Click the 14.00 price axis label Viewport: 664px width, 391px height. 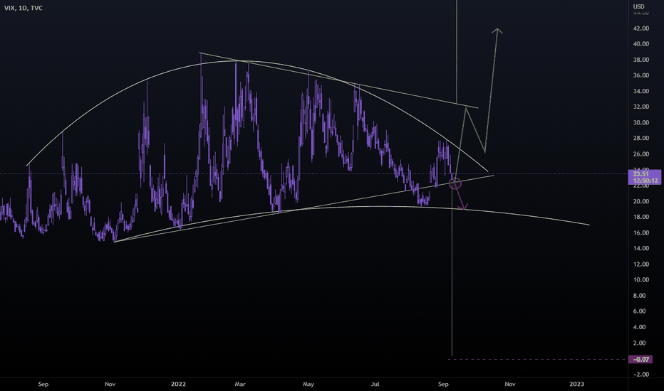(x=640, y=248)
